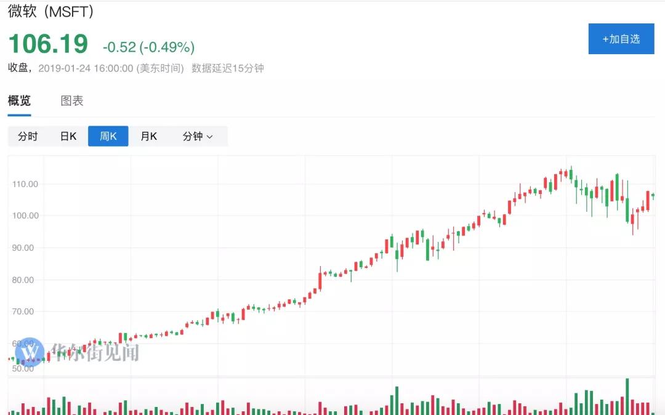This screenshot has width=665, height=415.
Task: Click the 70.00 price axis label
Action: click(x=25, y=312)
